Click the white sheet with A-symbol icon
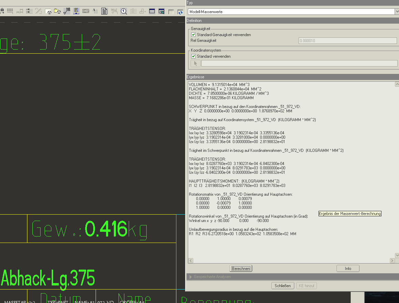The height and width of the screenshot is (303, 399). (48, 11)
